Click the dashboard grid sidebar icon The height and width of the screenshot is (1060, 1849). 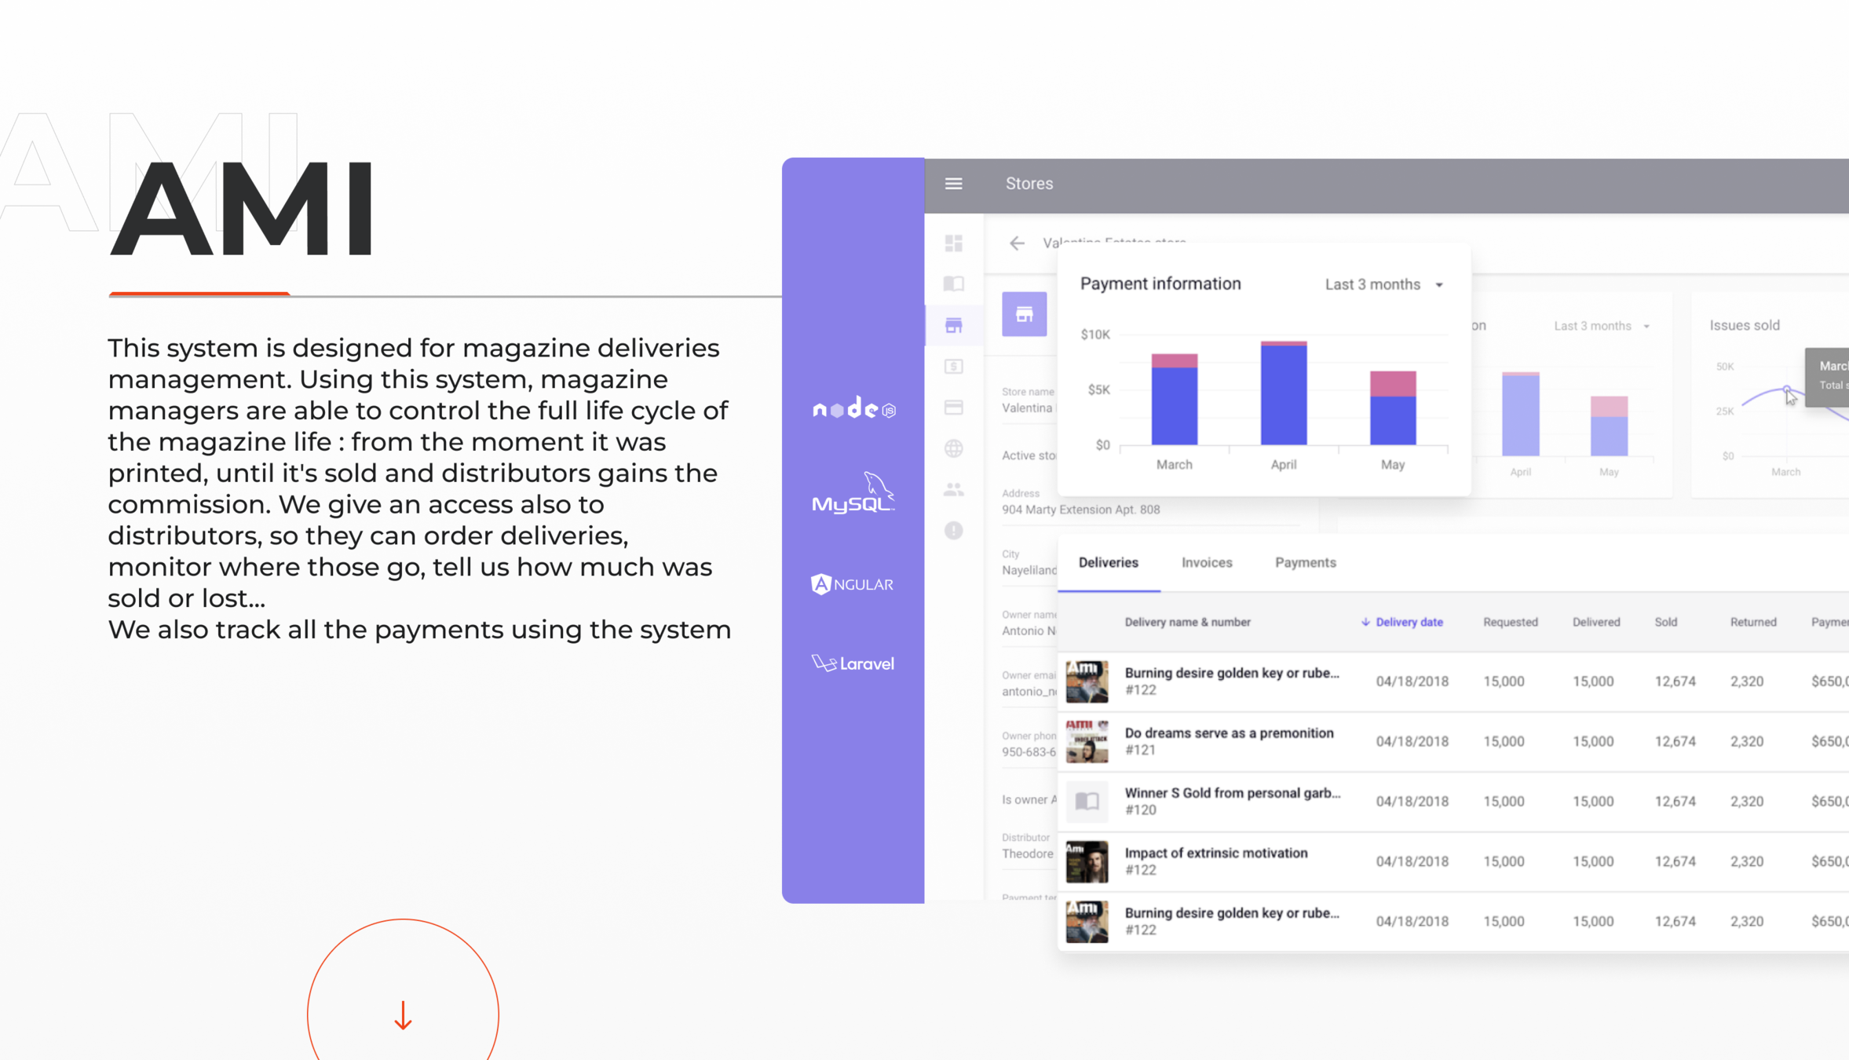(953, 243)
